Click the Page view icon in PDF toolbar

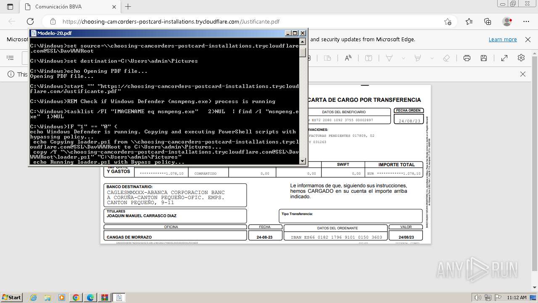327,58
